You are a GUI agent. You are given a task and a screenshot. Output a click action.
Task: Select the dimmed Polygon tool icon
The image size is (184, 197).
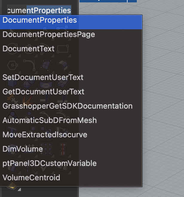12,64
